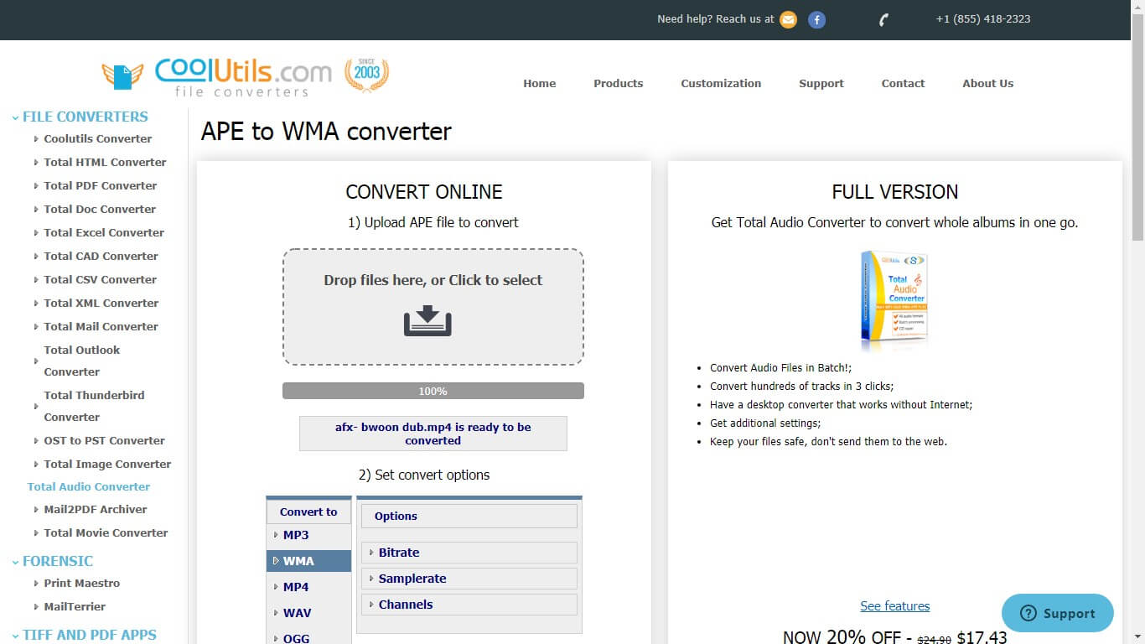The height and width of the screenshot is (644, 1145).
Task: Click the 'APE to WMA converter' heading
Action: 326,132
